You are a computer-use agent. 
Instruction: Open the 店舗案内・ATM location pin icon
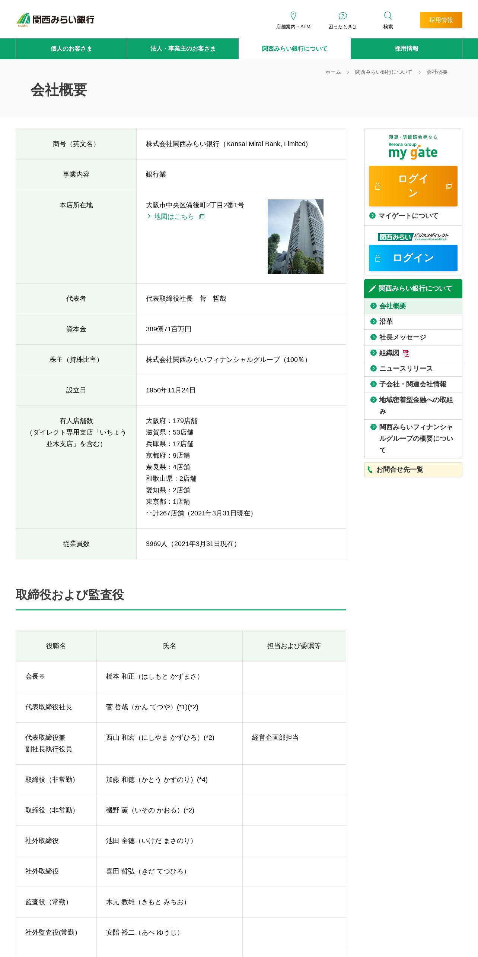click(x=293, y=16)
